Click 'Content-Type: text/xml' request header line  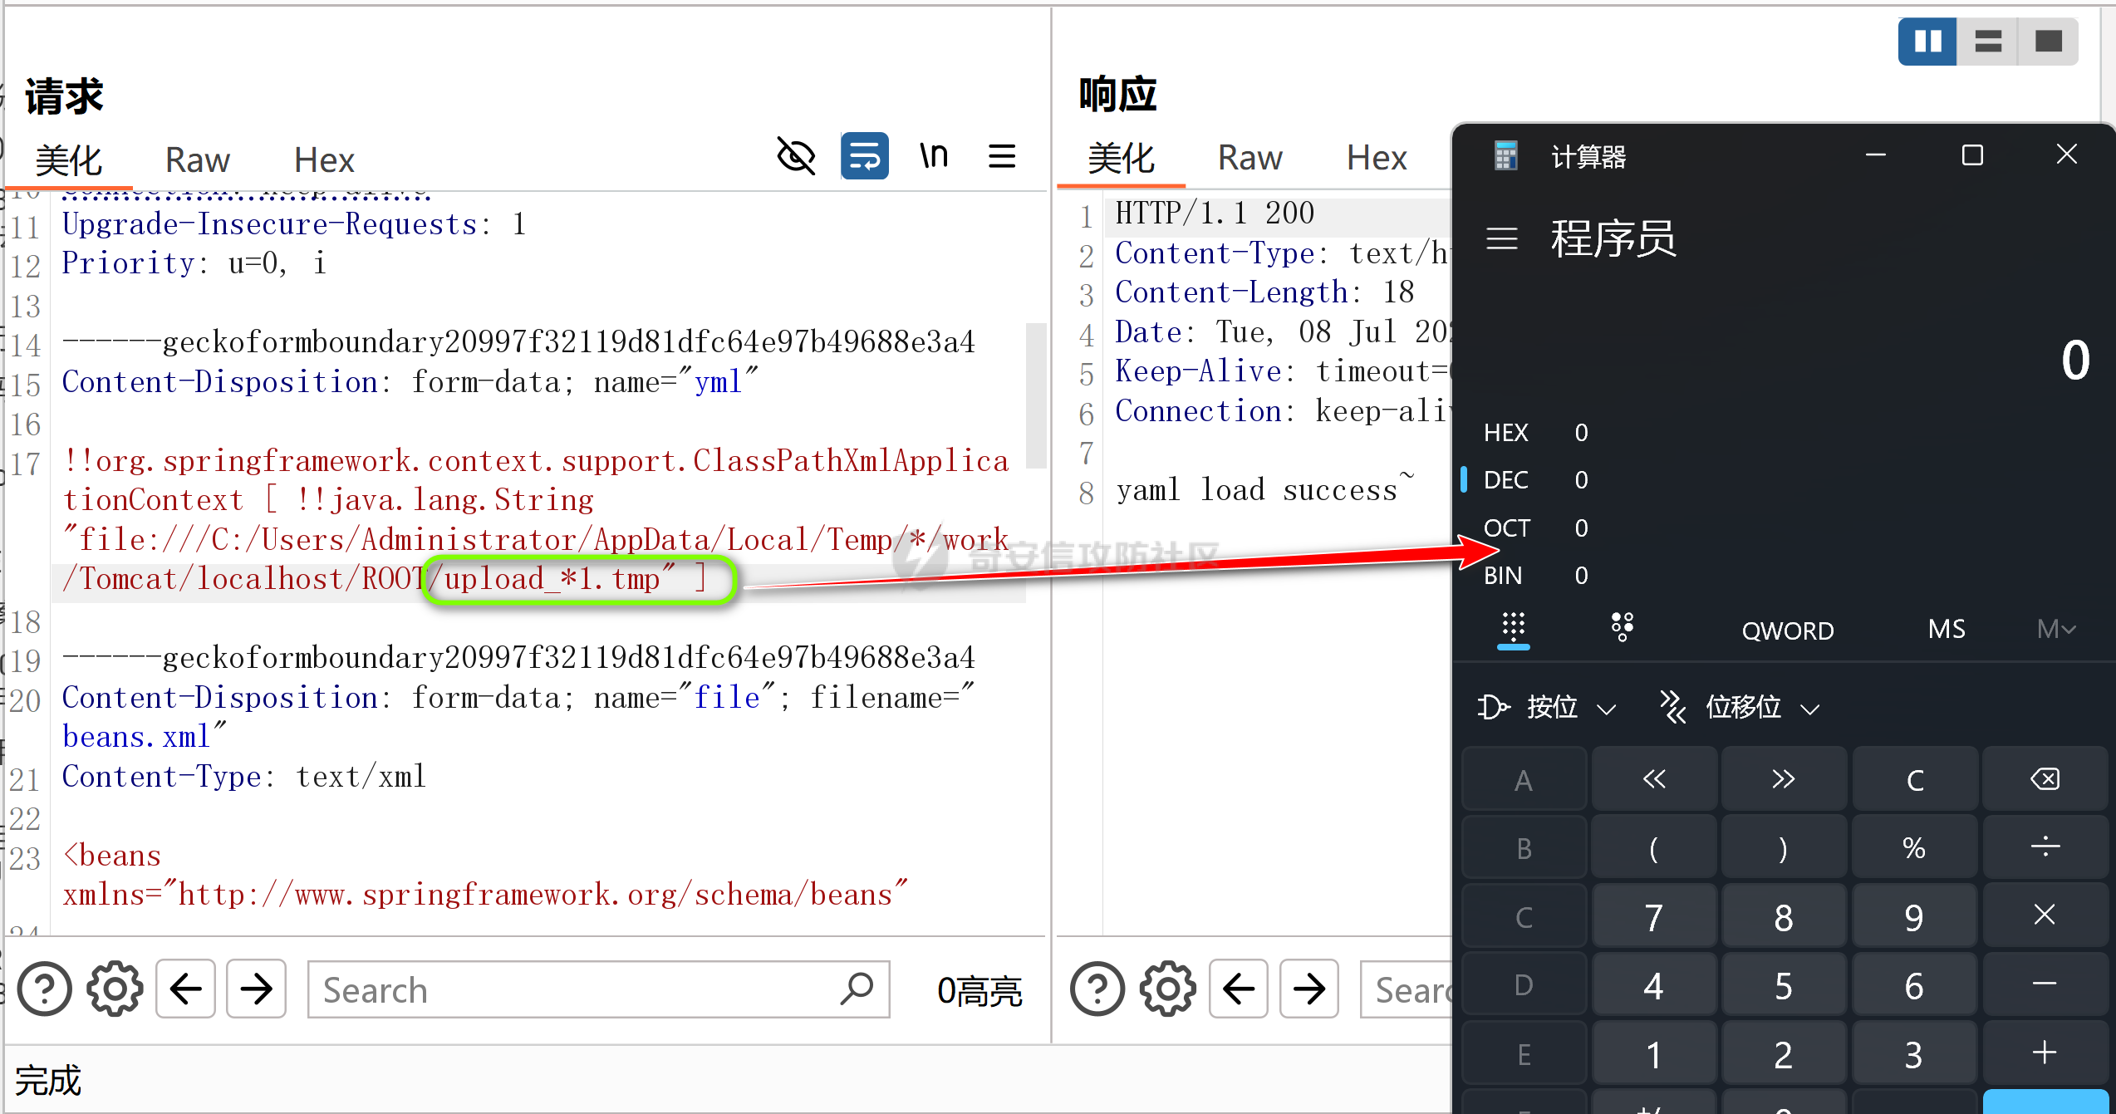click(x=243, y=776)
